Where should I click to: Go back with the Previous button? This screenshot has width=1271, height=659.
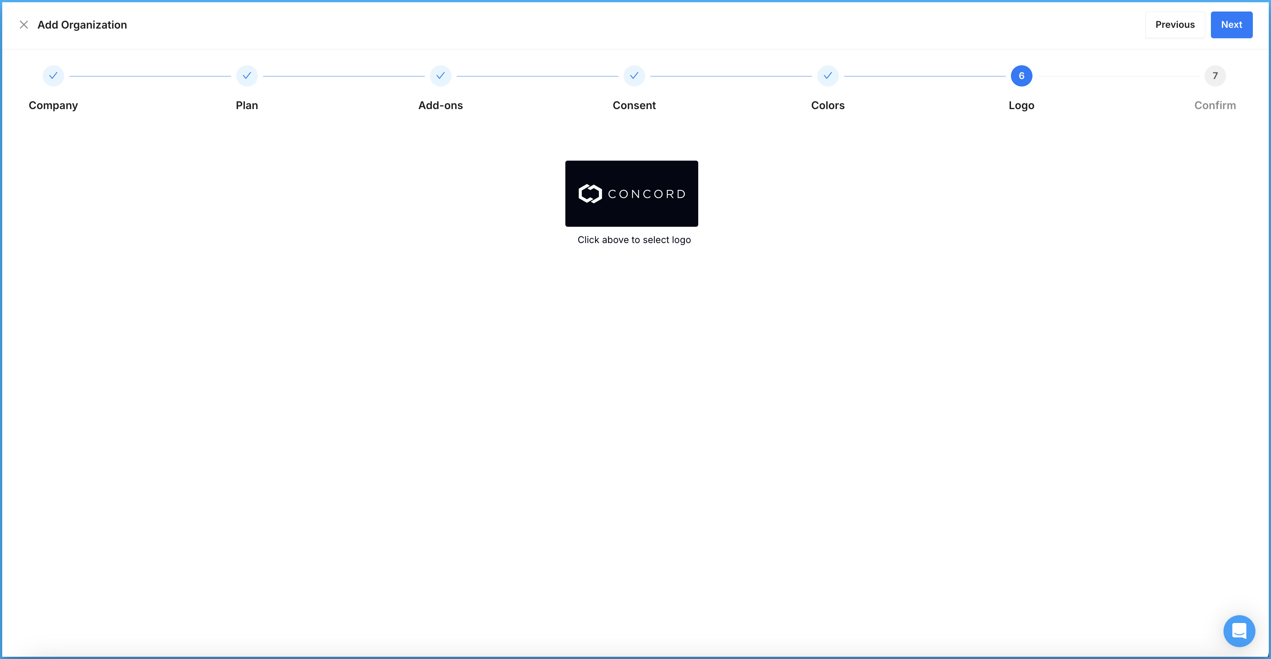[x=1175, y=25]
